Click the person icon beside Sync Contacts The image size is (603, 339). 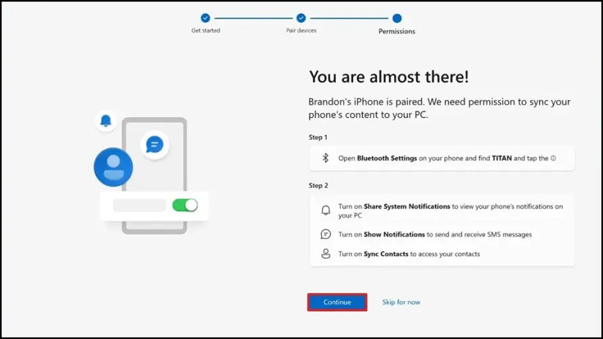[x=326, y=253]
